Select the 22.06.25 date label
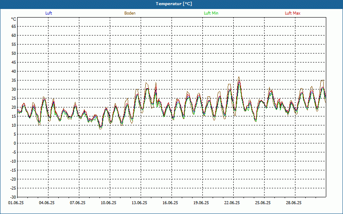 point(232,203)
